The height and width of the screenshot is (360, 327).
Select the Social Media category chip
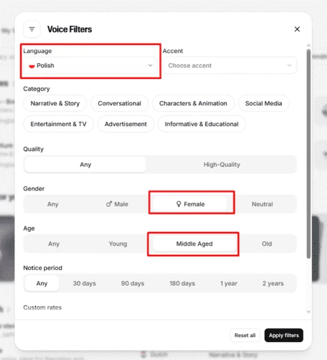(x=263, y=103)
